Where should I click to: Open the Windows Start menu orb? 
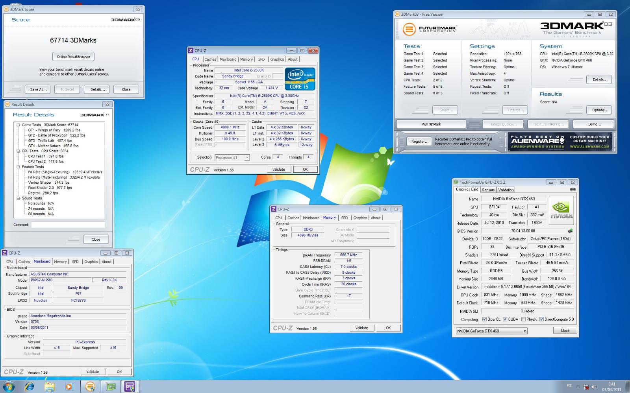click(9, 387)
